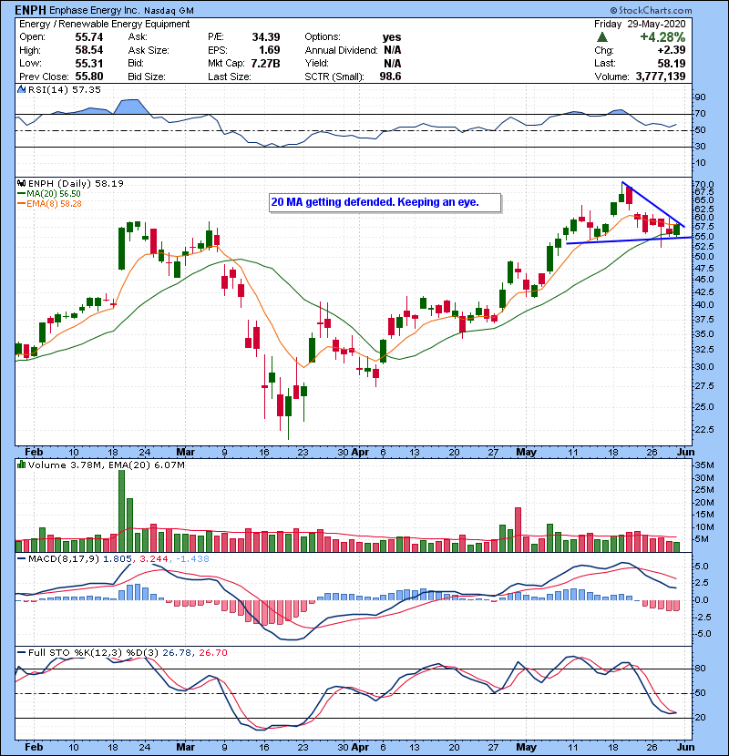
Task: Click the 80 level on the stochastic axis
Action: click(700, 669)
